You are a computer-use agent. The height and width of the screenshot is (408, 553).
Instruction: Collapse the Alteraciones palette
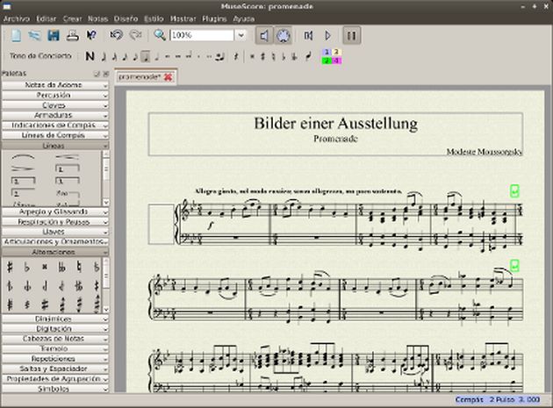55,252
